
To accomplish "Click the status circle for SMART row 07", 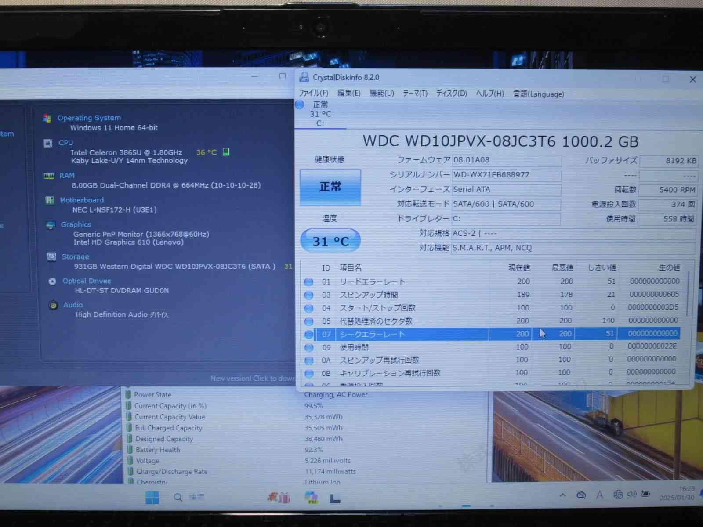I will click(x=309, y=335).
